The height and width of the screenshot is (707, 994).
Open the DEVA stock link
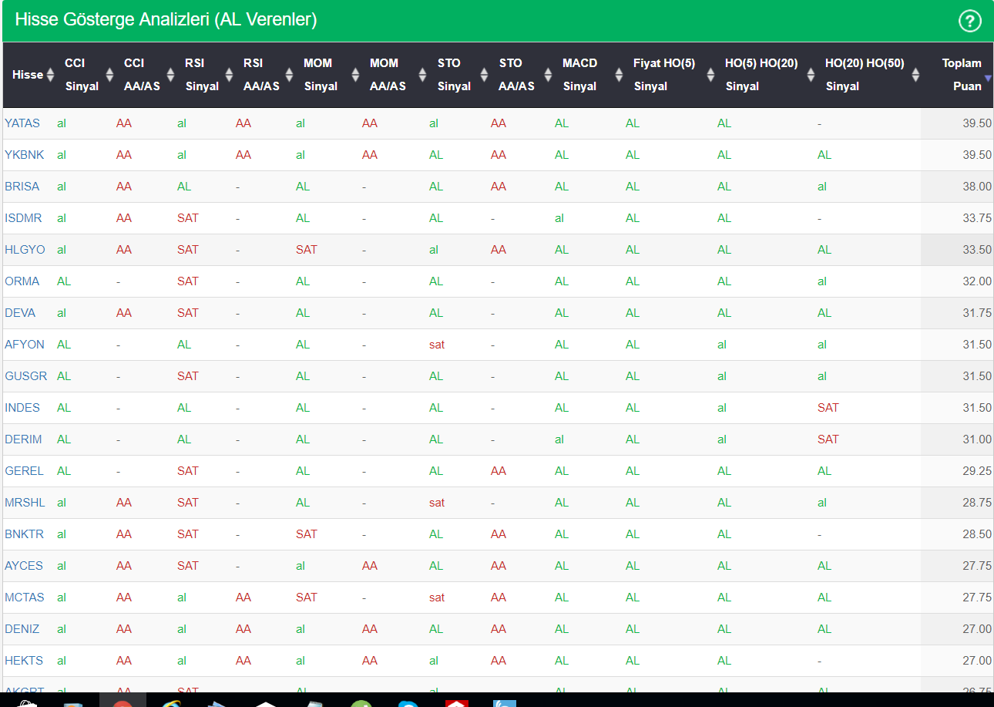pos(20,313)
